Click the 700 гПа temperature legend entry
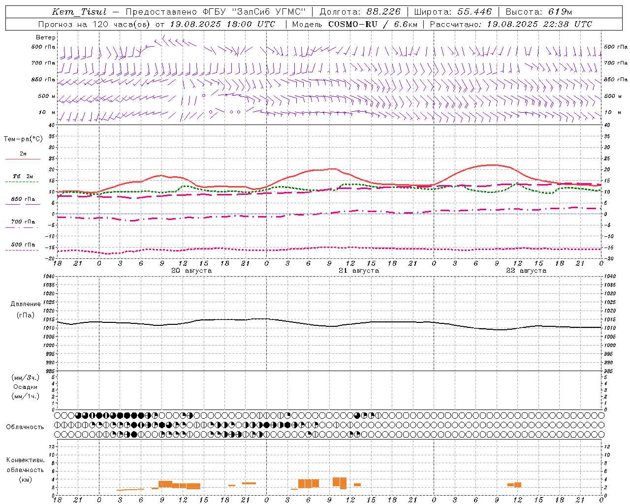This screenshot has width=630, height=504. point(23,222)
